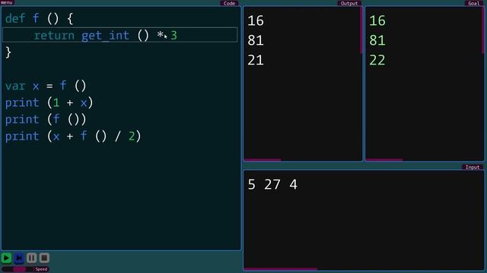The height and width of the screenshot is (273, 487).
Task: Click the green Run (play) button
Action: [x=6, y=258]
